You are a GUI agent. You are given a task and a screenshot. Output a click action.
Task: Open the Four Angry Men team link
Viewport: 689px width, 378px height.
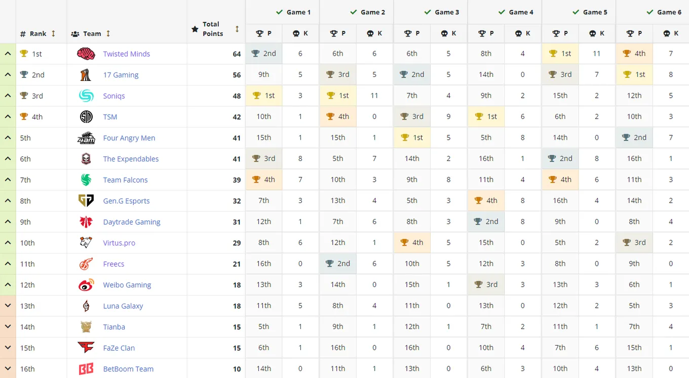click(x=129, y=138)
